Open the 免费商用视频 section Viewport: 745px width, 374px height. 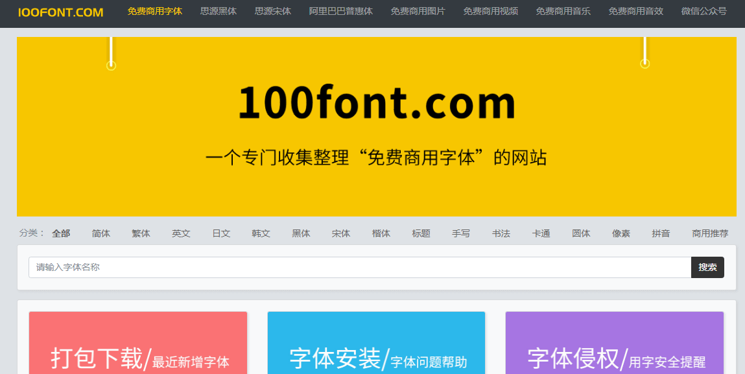[490, 11]
